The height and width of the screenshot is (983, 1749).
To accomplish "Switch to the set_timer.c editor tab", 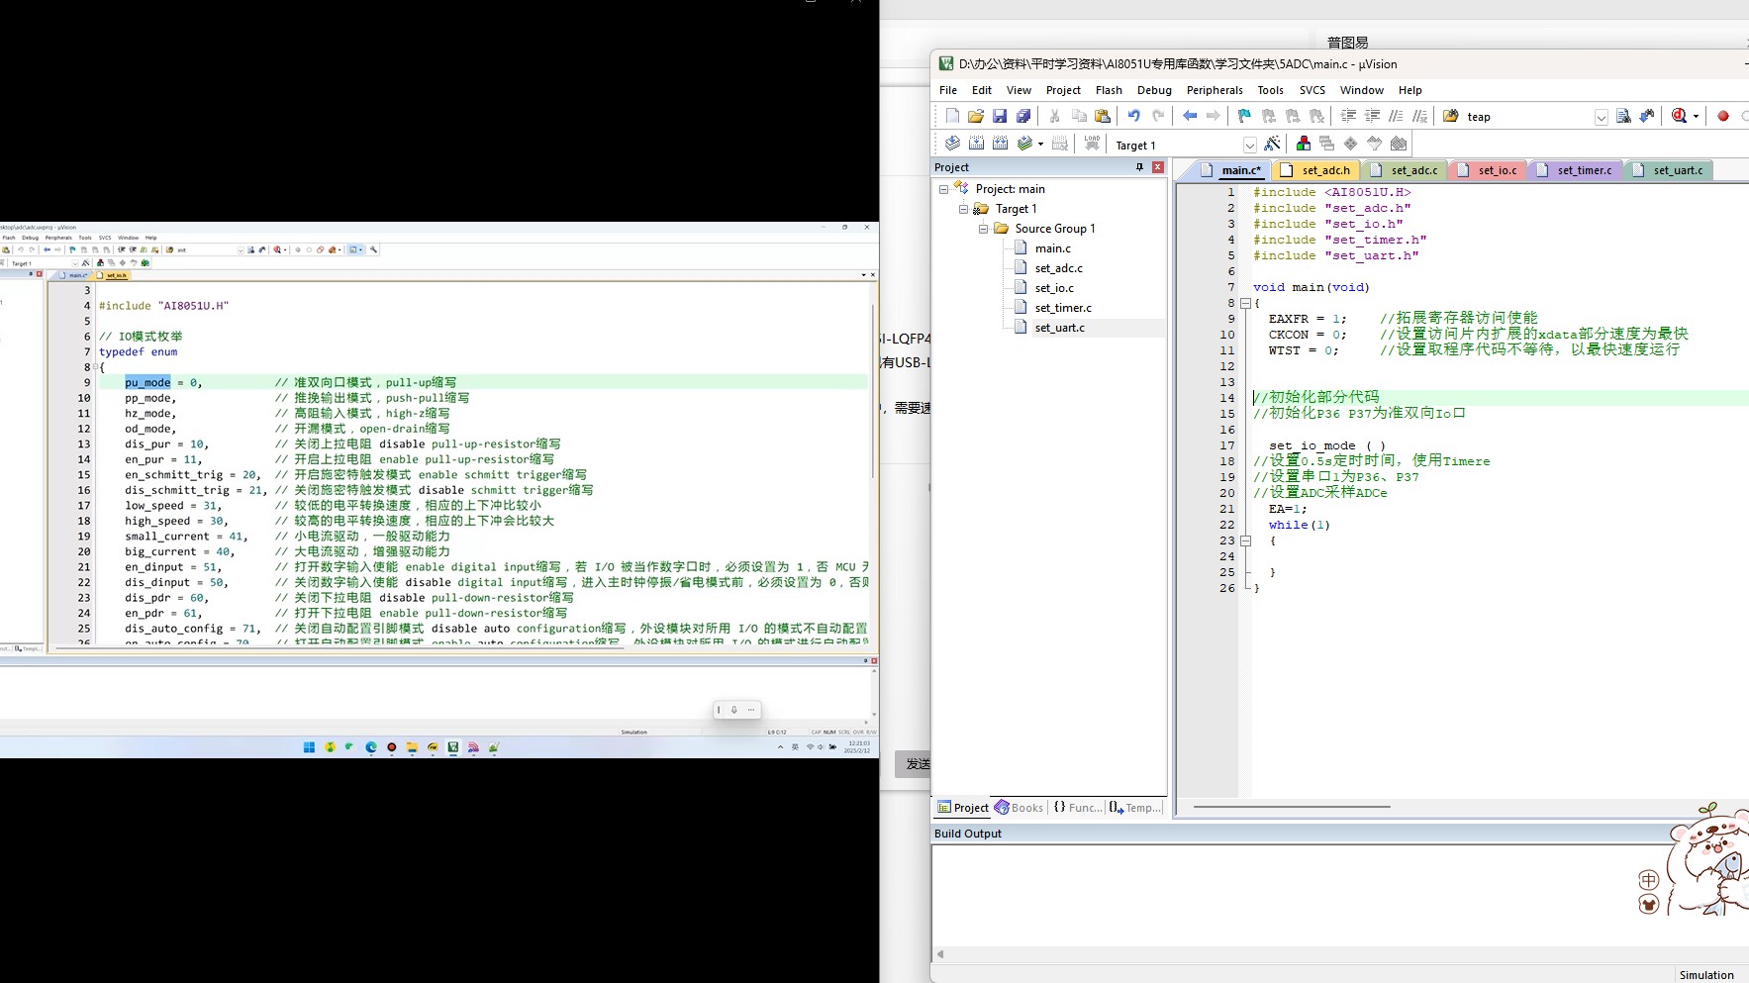I will coord(1575,170).
